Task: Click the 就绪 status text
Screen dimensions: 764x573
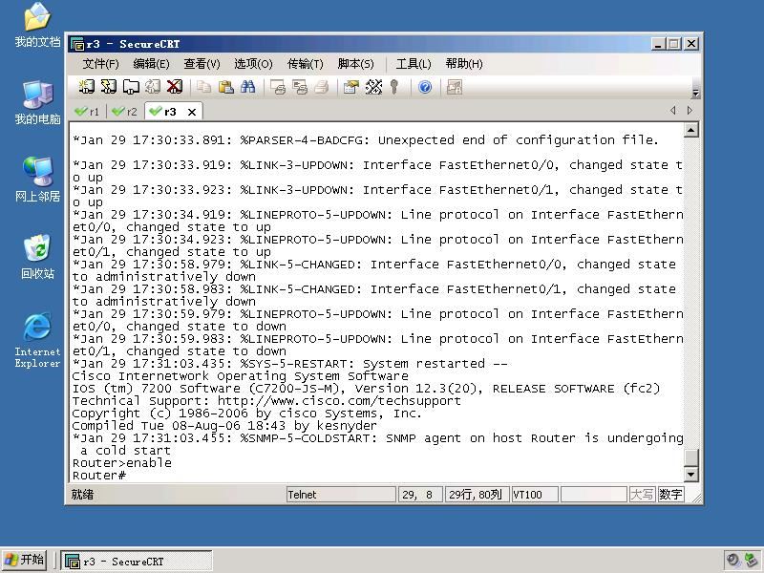Action: pyautogui.click(x=82, y=495)
